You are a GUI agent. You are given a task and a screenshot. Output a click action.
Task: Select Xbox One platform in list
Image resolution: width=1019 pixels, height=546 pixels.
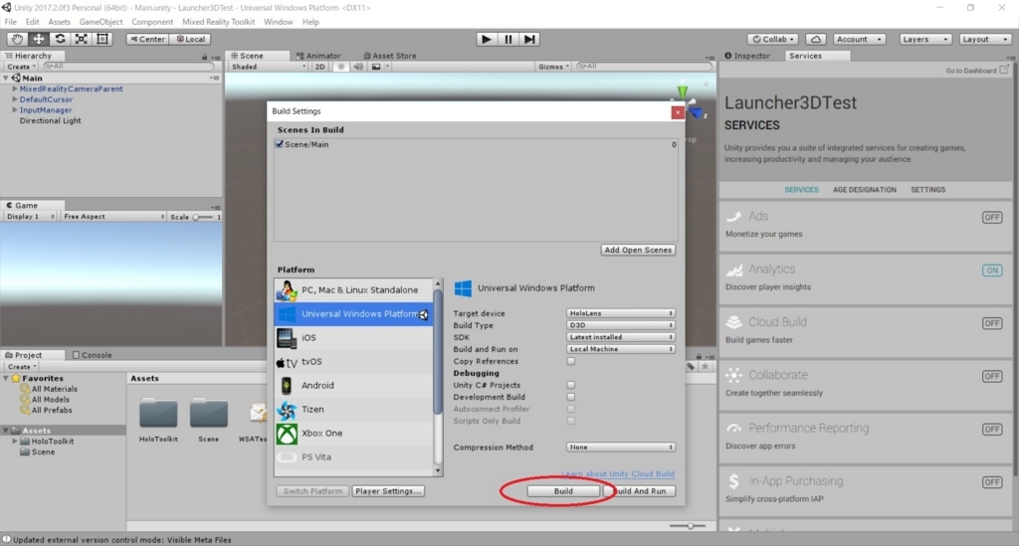353,433
